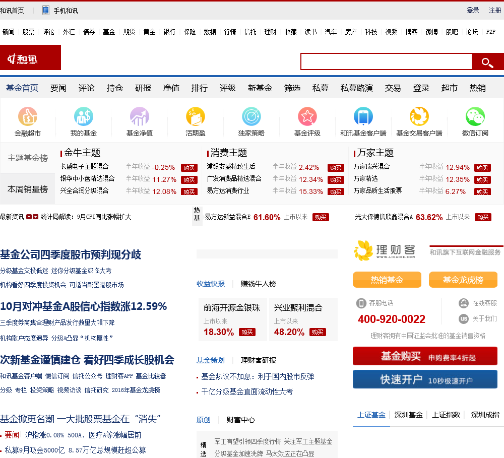Image resolution: width=504 pixels, height=458 pixels.
Task: Open the 基金首页 nav tab
Action: [x=22, y=88]
